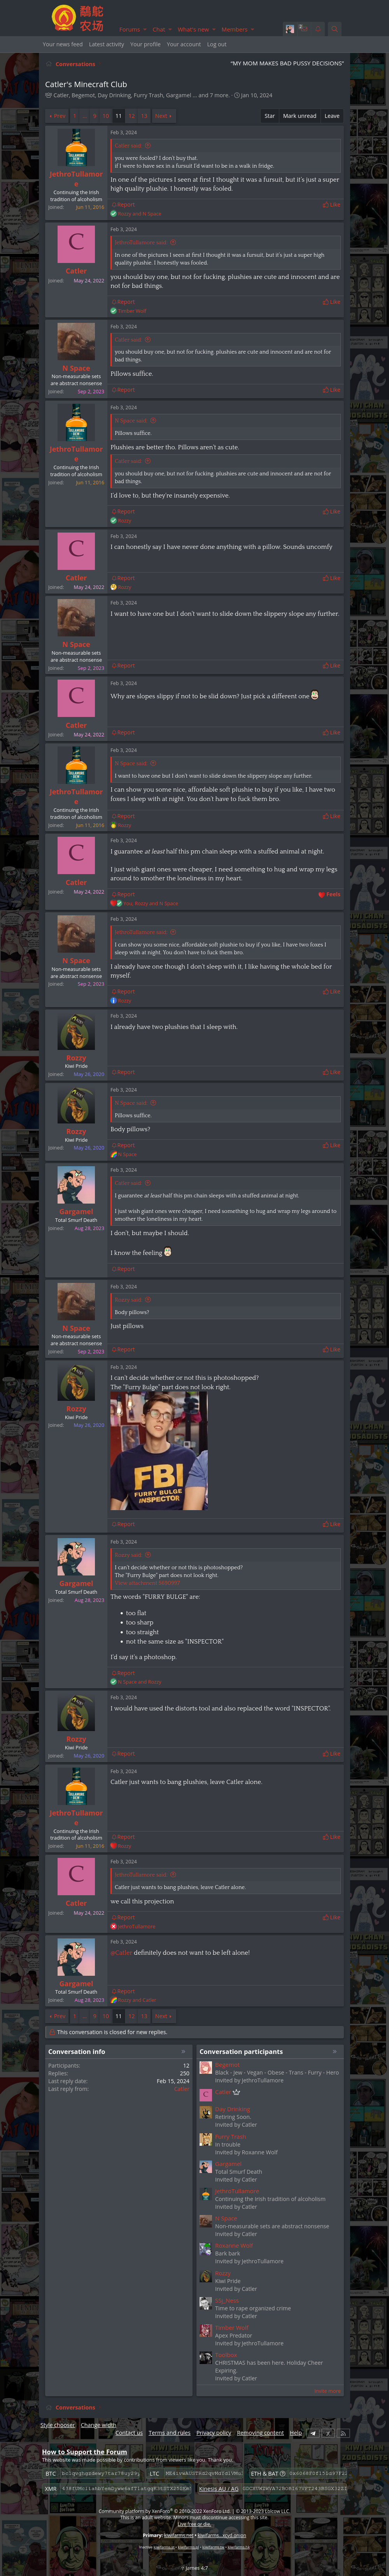Viewport: 389px width, 2576px height.
Task: Star this conversation
Action: (x=269, y=116)
